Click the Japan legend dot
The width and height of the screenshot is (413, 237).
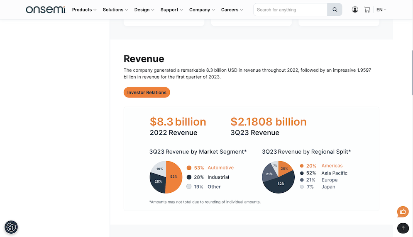pyautogui.click(x=302, y=187)
